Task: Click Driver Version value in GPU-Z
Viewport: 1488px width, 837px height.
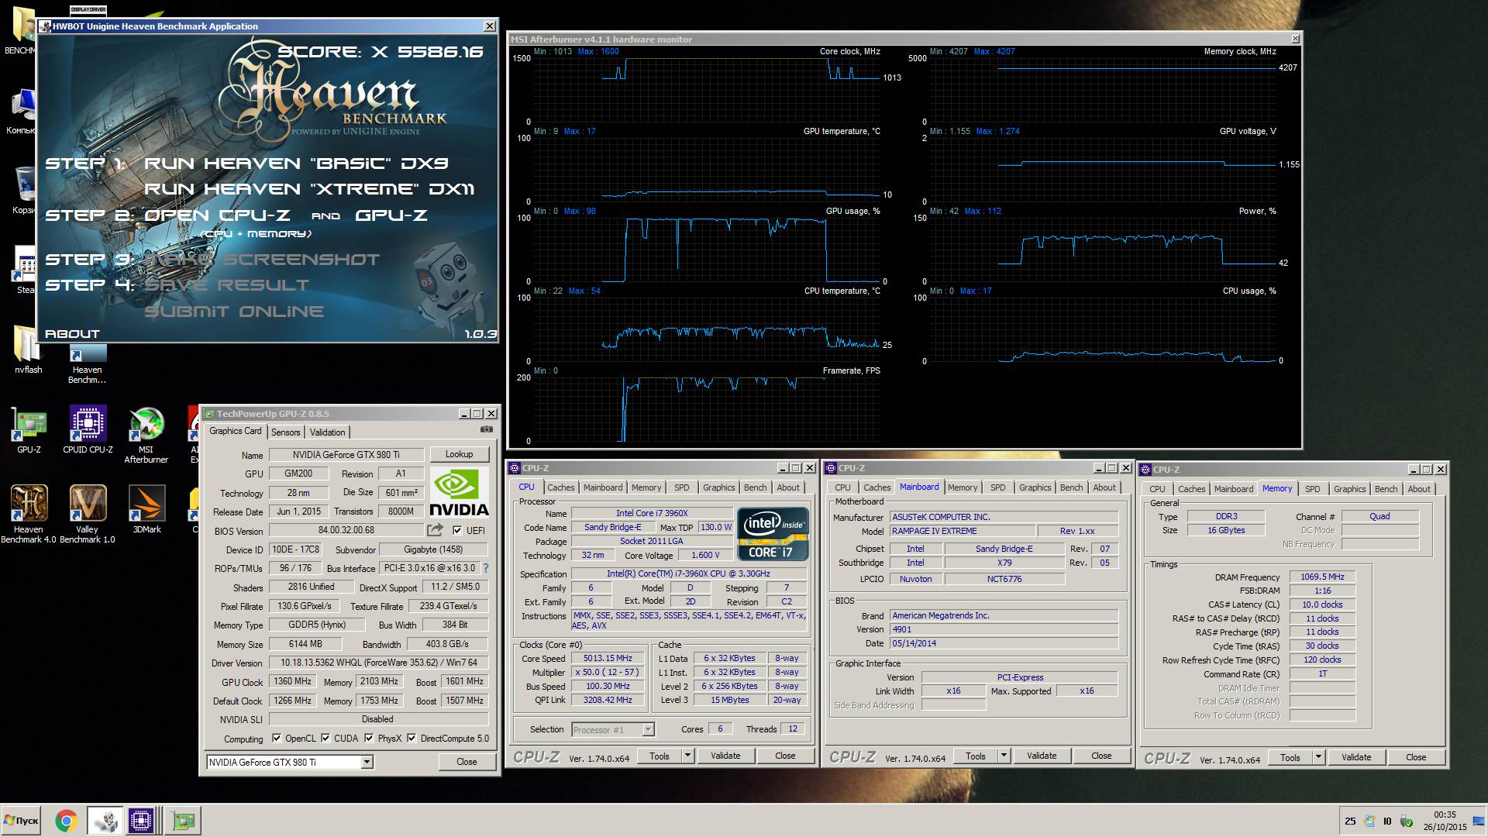Action: pyautogui.click(x=378, y=663)
